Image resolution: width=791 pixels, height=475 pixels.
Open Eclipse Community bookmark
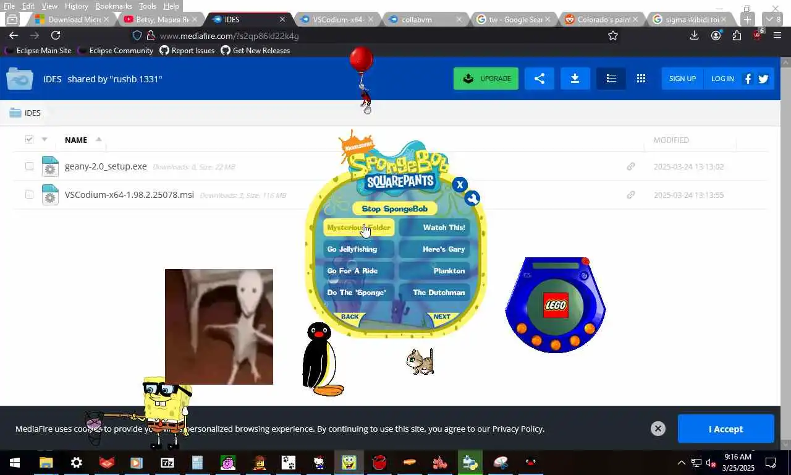tap(116, 51)
